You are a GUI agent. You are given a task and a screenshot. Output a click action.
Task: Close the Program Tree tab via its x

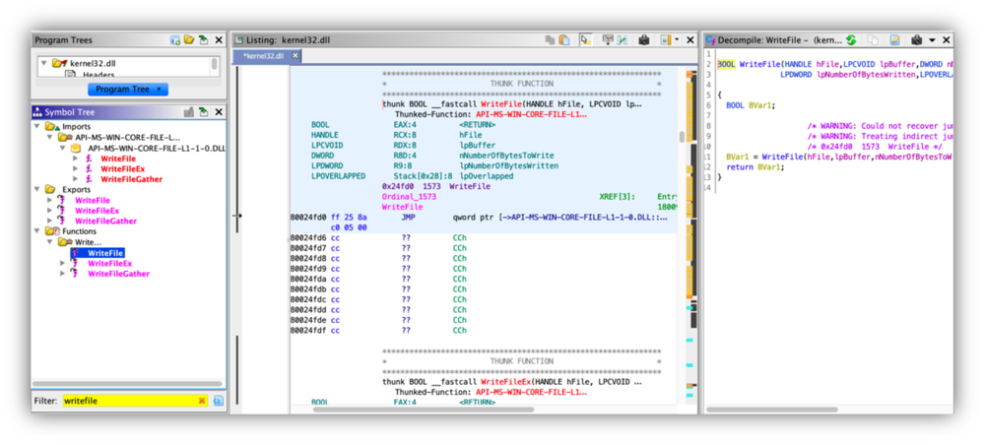tap(159, 90)
